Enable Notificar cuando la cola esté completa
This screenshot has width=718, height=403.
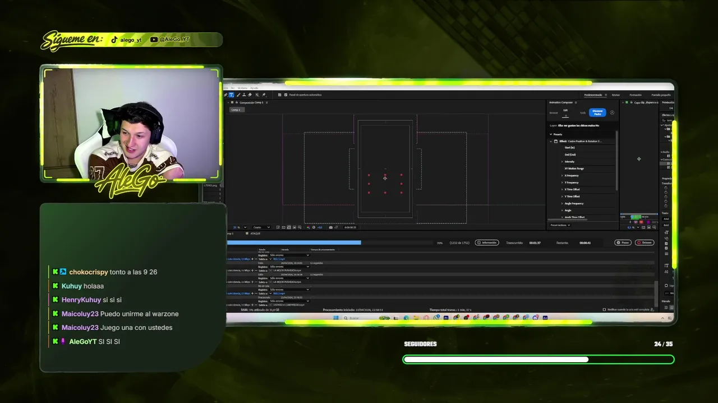[604, 309]
